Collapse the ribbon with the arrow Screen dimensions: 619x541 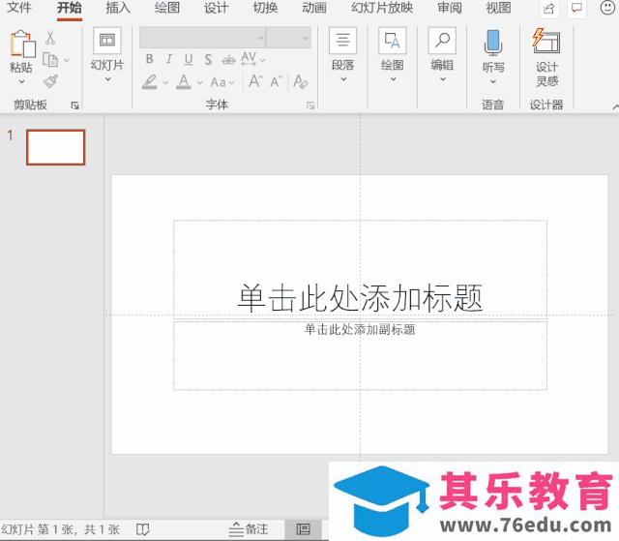point(615,106)
